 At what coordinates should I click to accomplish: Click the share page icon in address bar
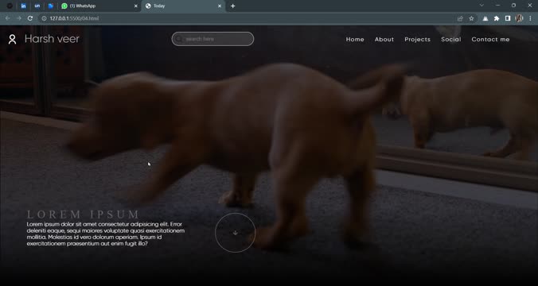click(x=460, y=18)
